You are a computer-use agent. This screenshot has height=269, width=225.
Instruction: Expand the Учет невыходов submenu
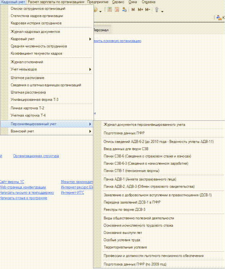pyautogui.click(x=47, y=69)
